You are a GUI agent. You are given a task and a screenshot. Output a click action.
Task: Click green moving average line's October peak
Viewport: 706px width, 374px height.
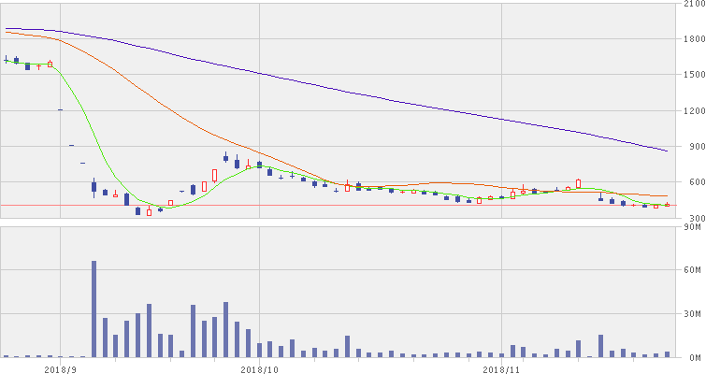[253, 166]
